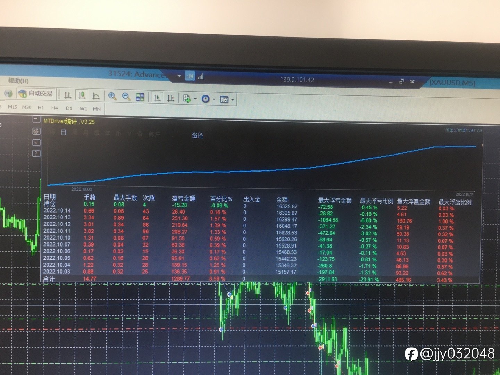Expand the remote desktop bar dropdown arrow
This screenshot has width=500, height=375.
pos(179,76)
